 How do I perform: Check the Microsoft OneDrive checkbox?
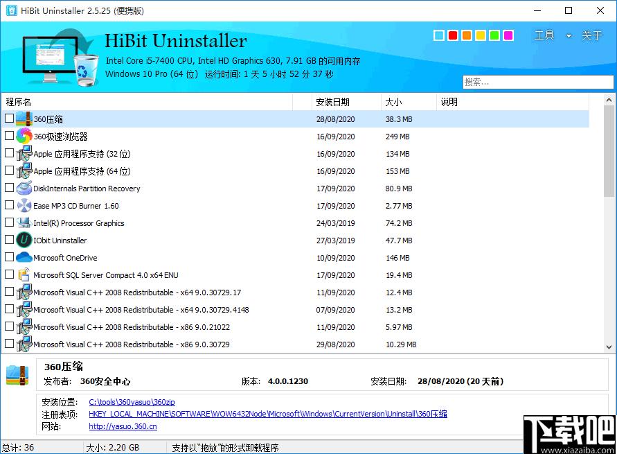point(9,257)
